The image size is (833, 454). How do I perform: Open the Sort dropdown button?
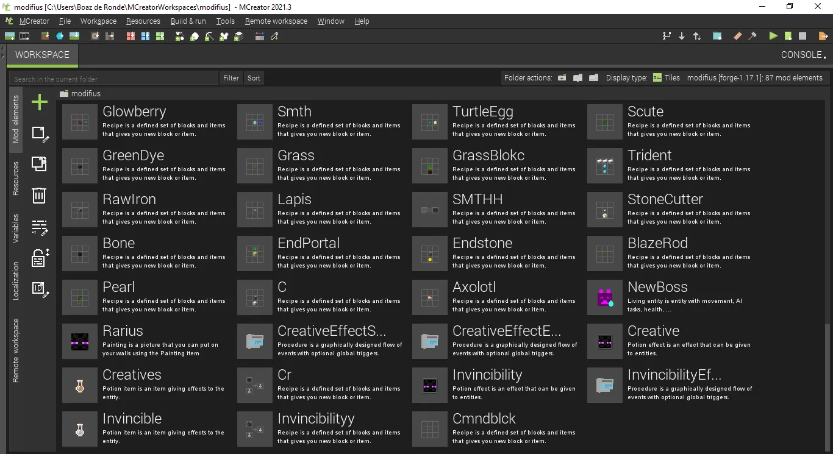(x=254, y=78)
